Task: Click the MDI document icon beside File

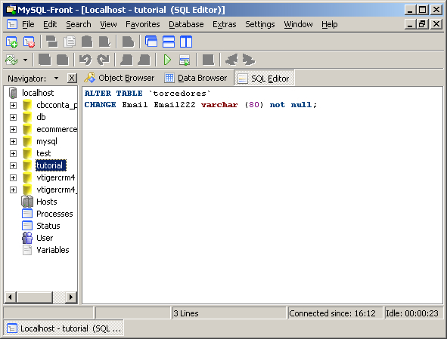Action: (11, 24)
